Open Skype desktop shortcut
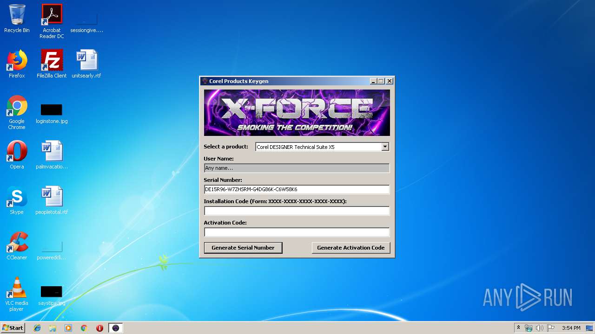Image resolution: width=595 pixels, height=334 pixels. coord(17,200)
